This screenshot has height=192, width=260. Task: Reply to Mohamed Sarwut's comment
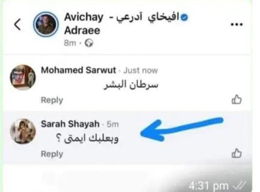click(52, 100)
